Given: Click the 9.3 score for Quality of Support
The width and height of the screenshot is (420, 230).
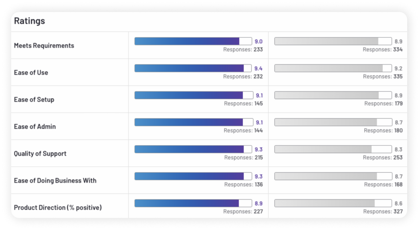Looking at the screenshot, I should coord(259,150).
